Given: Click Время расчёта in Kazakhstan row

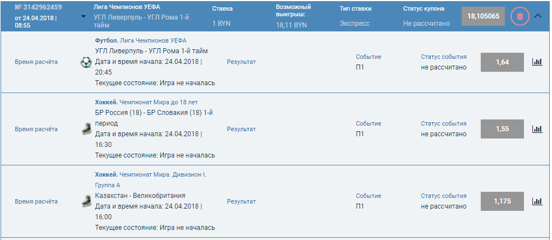Looking at the screenshot, I should click(x=36, y=202).
